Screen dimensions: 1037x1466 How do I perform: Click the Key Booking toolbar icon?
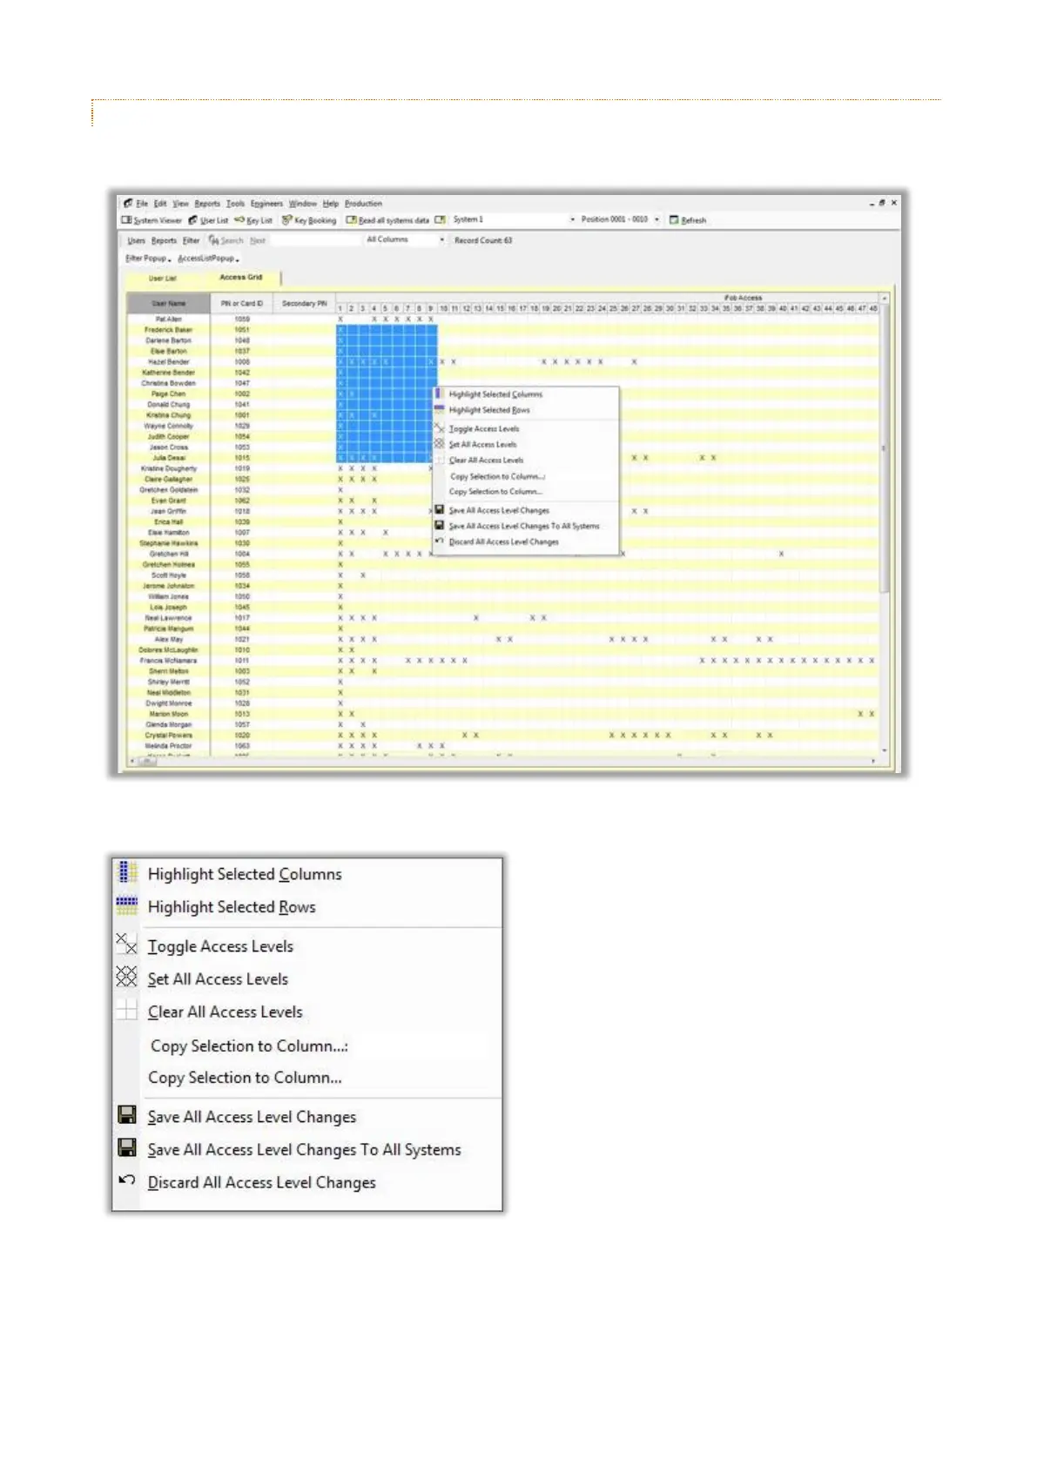286,220
